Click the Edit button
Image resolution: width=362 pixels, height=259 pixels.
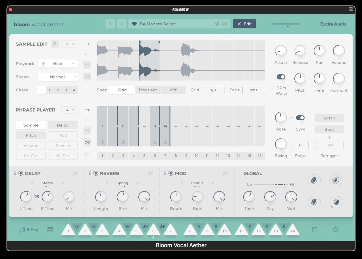click(x=245, y=24)
